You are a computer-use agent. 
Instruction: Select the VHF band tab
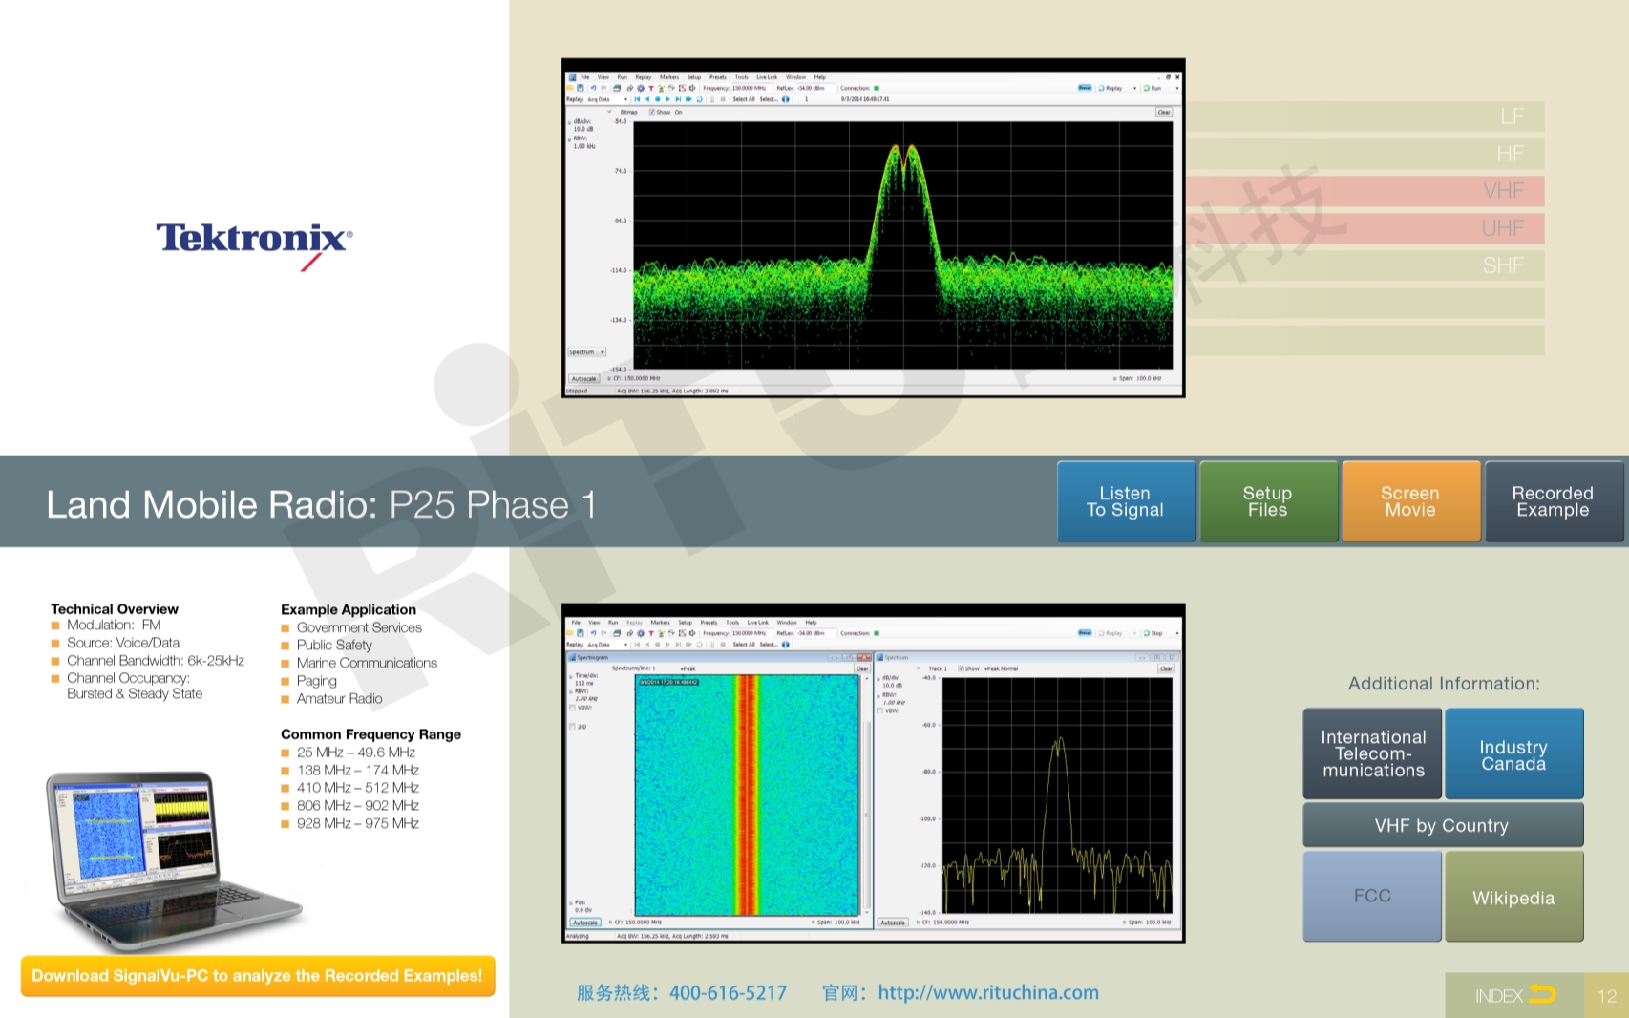[x=1365, y=191]
